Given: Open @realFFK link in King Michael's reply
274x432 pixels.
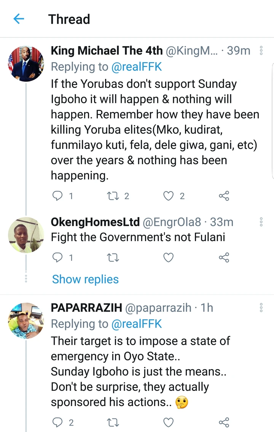Looking at the screenshot, I should (x=137, y=67).
